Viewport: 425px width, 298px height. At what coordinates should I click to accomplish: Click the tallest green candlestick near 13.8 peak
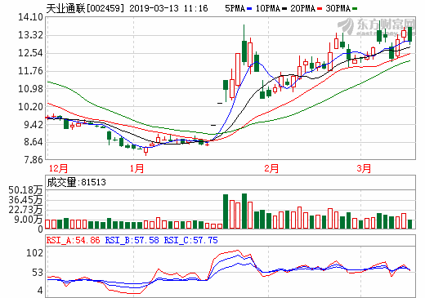click(244, 45)
